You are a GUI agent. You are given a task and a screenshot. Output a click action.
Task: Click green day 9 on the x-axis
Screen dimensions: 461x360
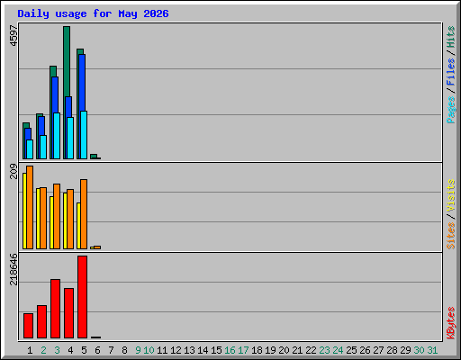[138, 350]
